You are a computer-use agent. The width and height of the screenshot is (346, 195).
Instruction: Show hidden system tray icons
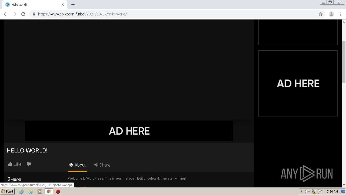[301, 191]
